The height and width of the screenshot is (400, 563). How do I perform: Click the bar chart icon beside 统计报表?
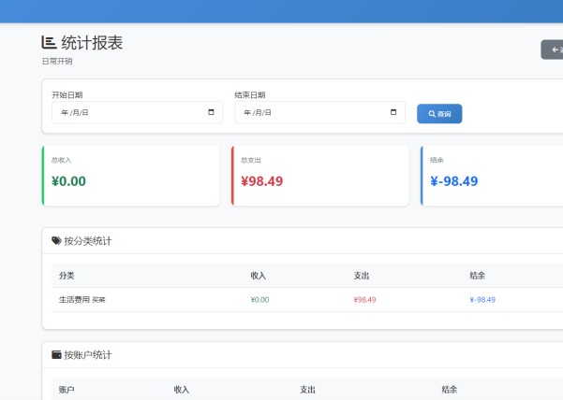tap(49, 42)
